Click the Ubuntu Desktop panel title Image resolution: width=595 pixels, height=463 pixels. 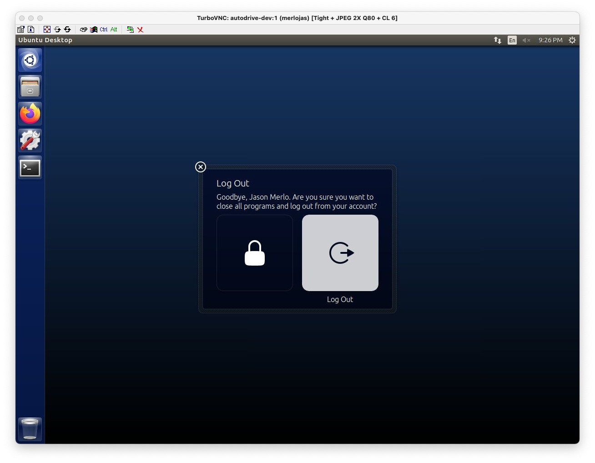tap(45, 40)
